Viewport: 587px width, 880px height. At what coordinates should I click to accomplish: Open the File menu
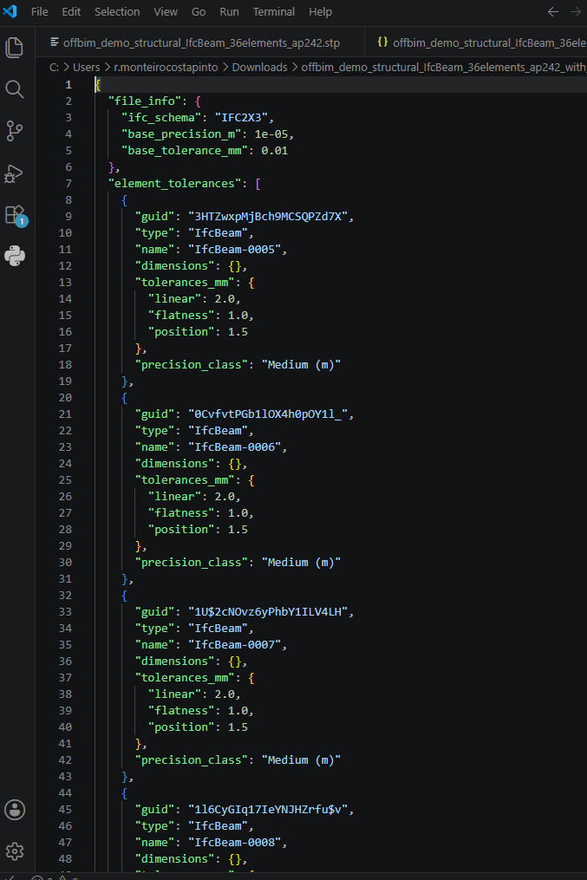[39, 12]
